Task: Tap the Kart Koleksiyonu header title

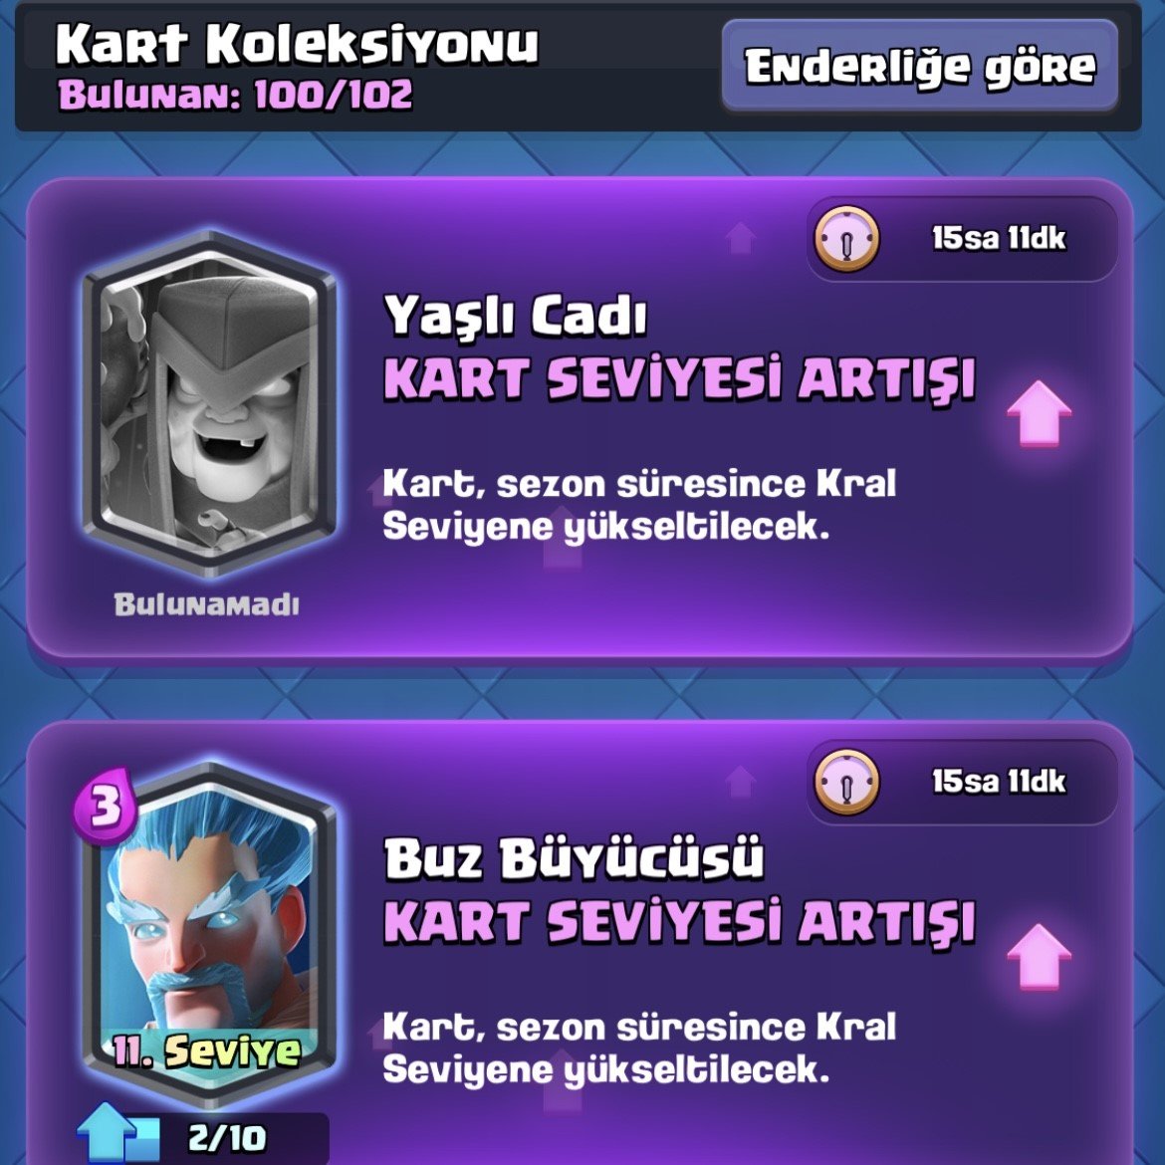Action: click(297, 44)
